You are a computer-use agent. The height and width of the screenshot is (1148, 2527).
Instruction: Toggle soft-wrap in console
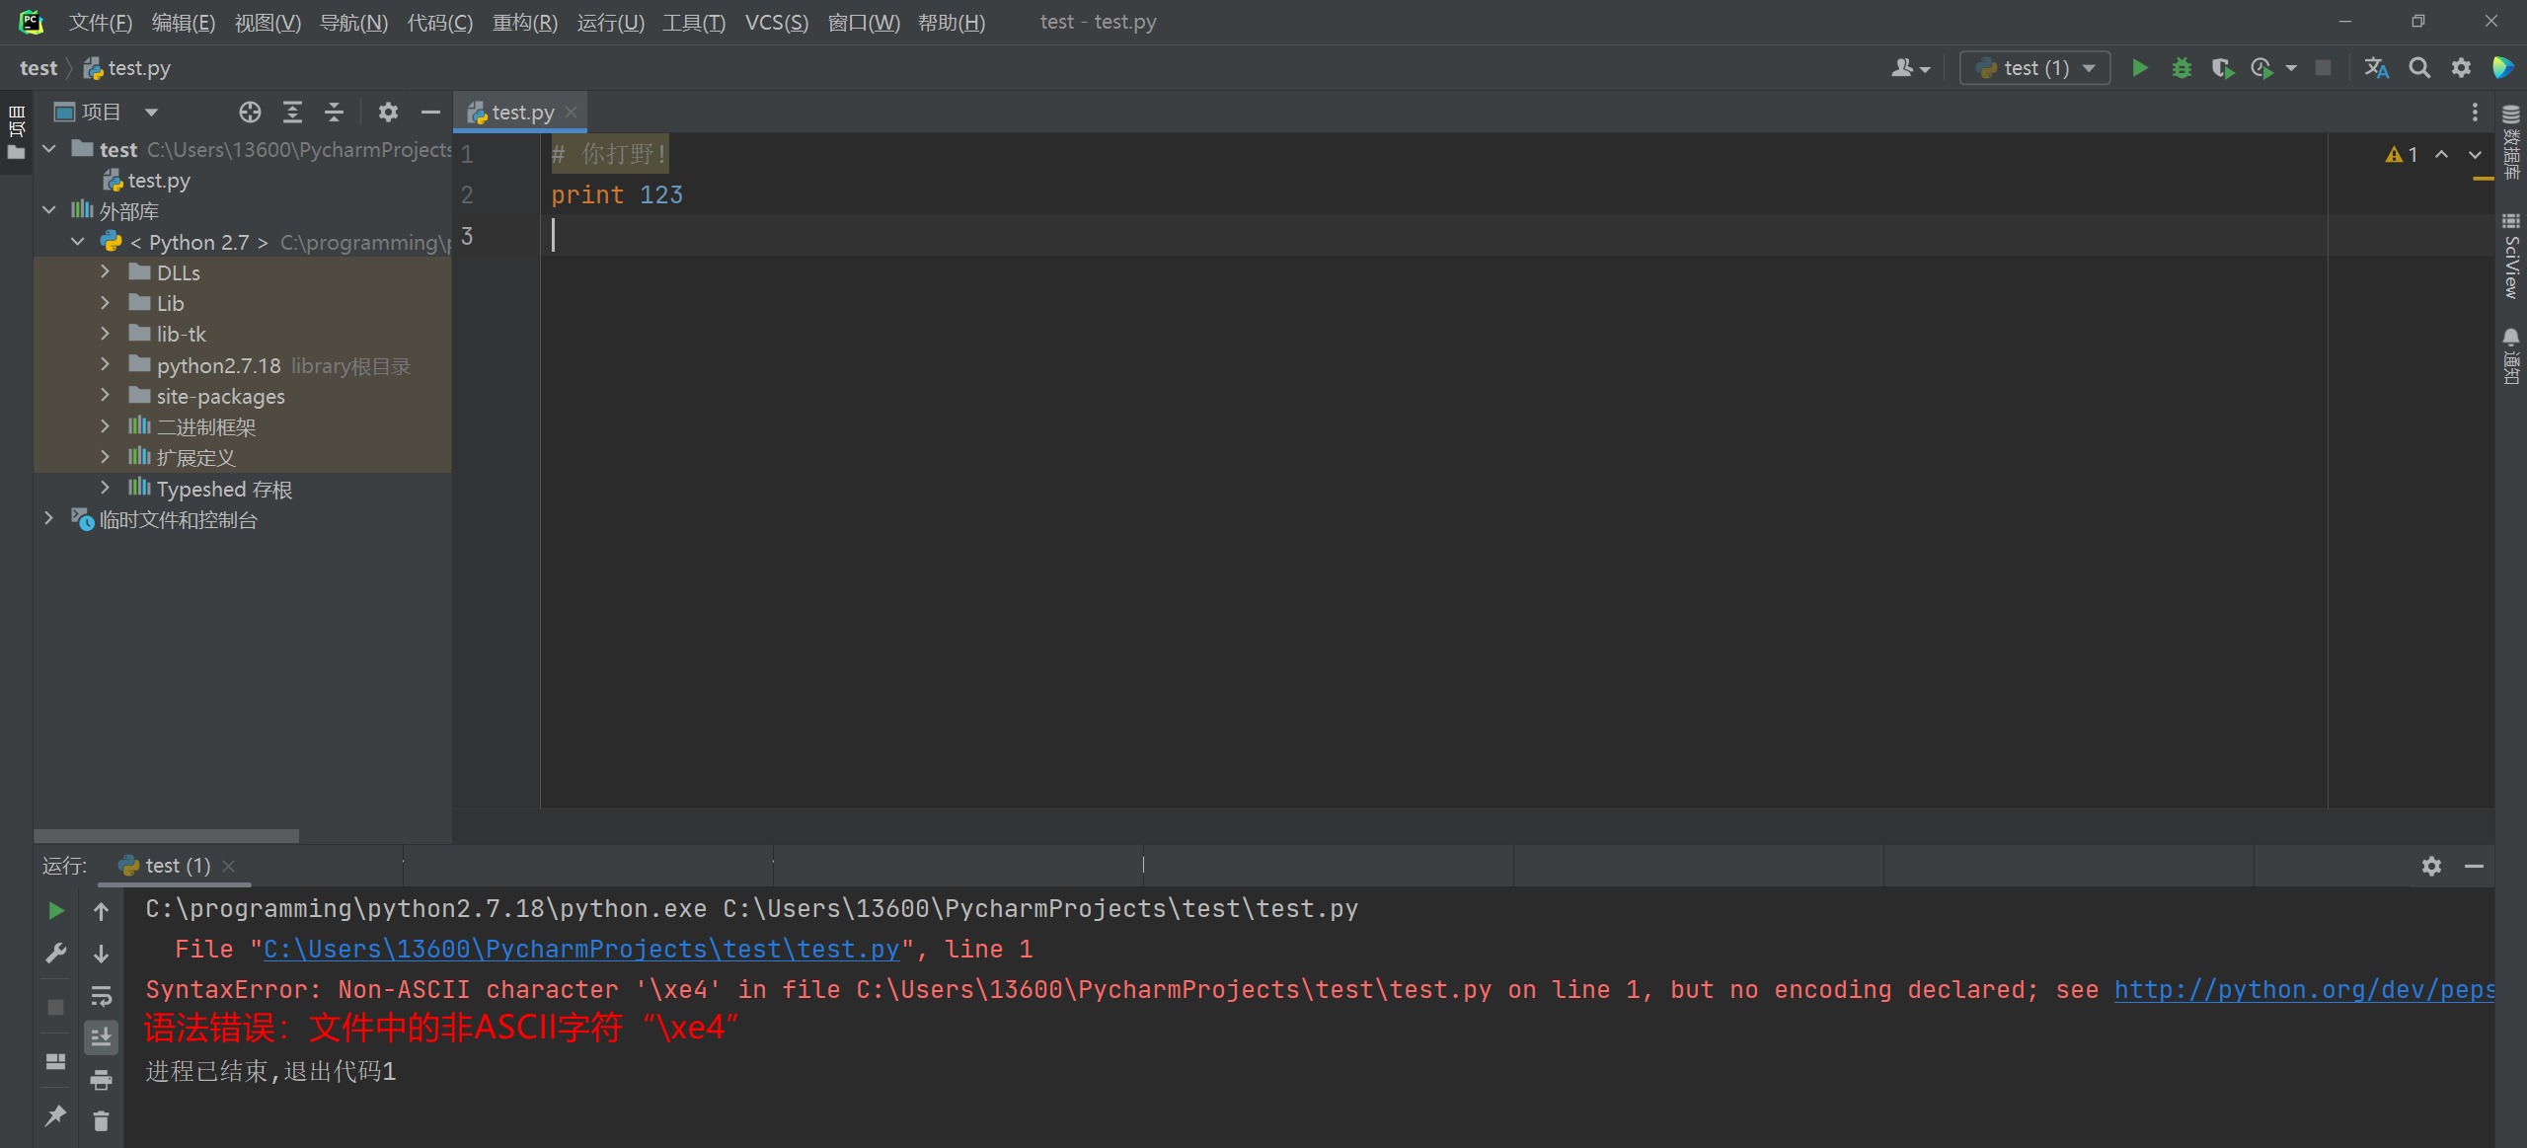(x=101, y=996)
